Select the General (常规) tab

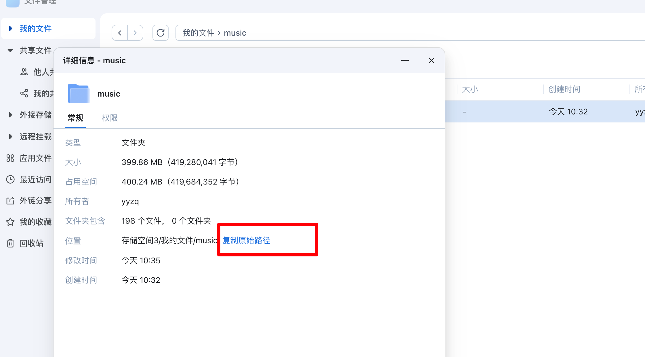(75, 118)
